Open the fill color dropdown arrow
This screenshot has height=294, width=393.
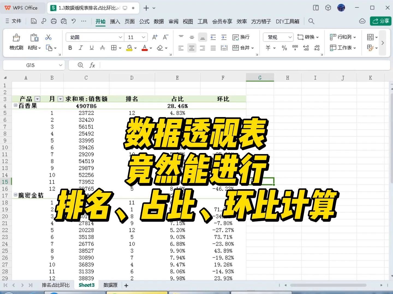[135, 48]
